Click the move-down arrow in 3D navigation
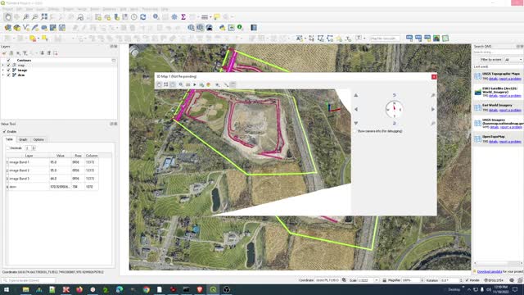 356,123
